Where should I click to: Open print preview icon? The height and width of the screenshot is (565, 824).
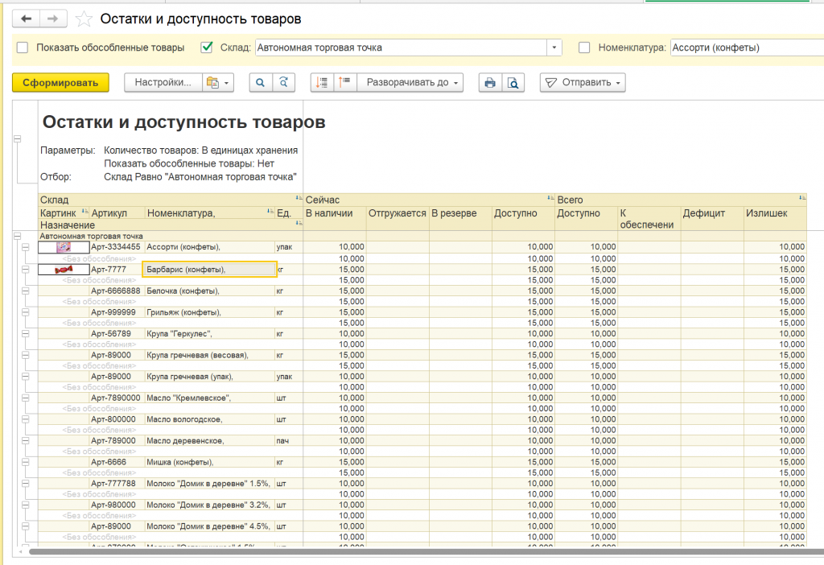513,83
